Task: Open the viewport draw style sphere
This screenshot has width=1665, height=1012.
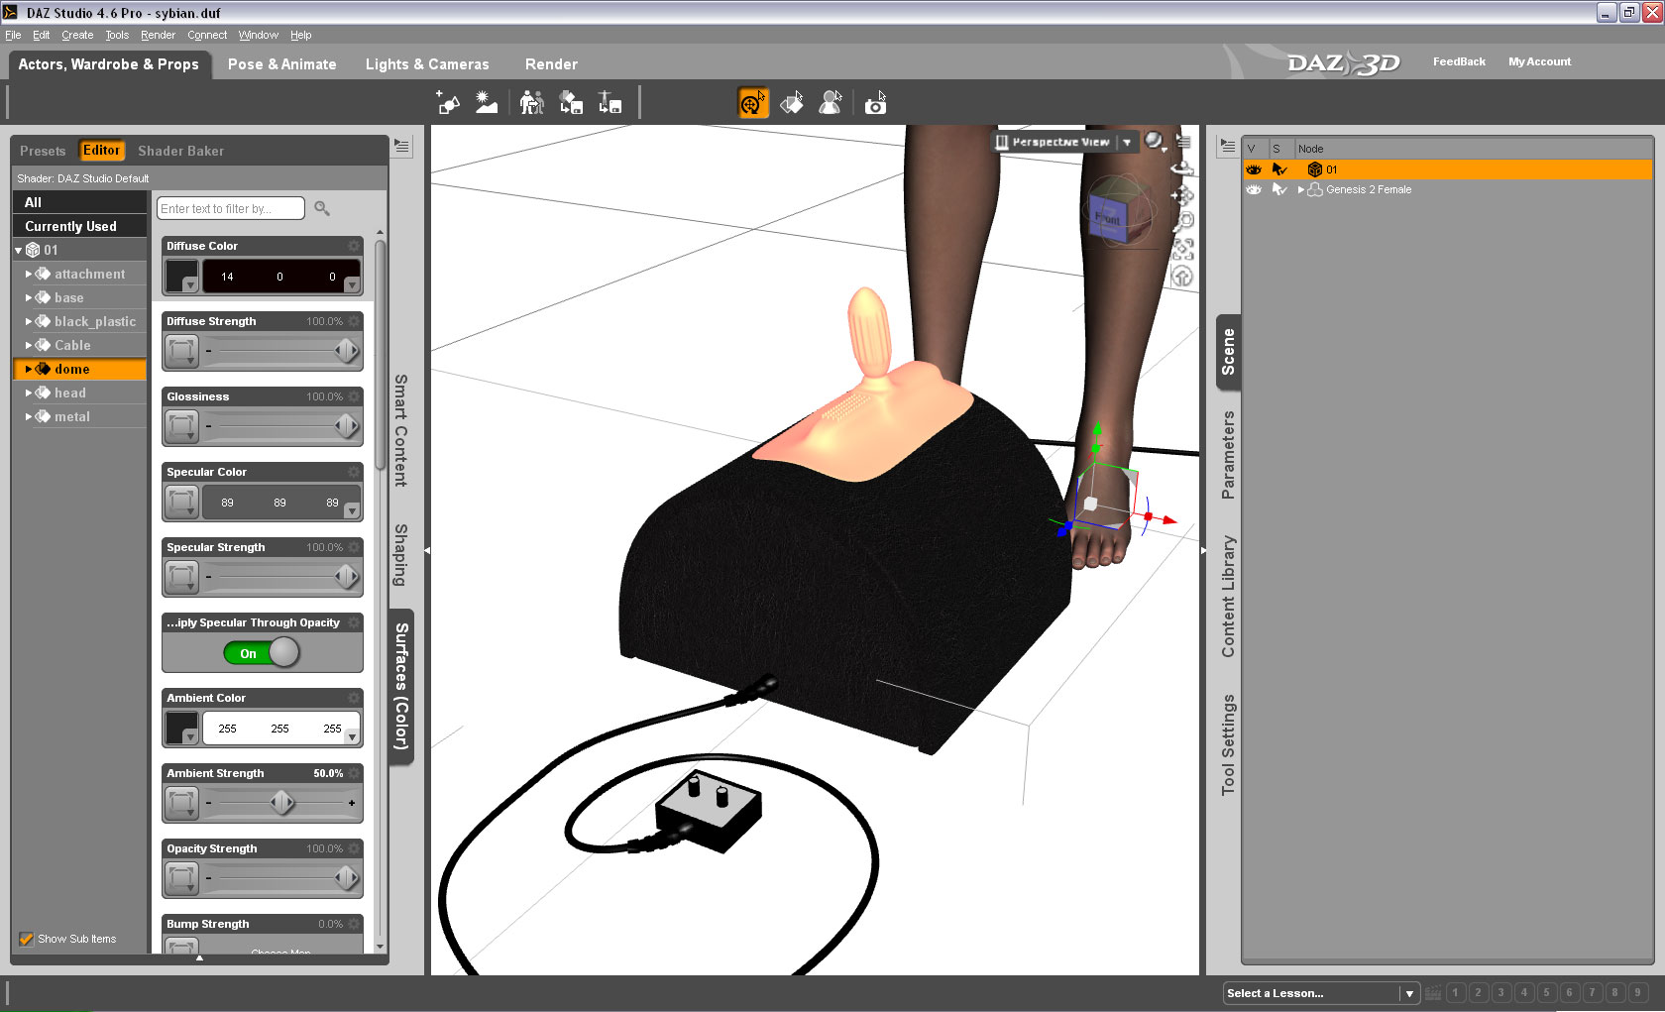Action: pyautogui.click(x=1155, y=142)
